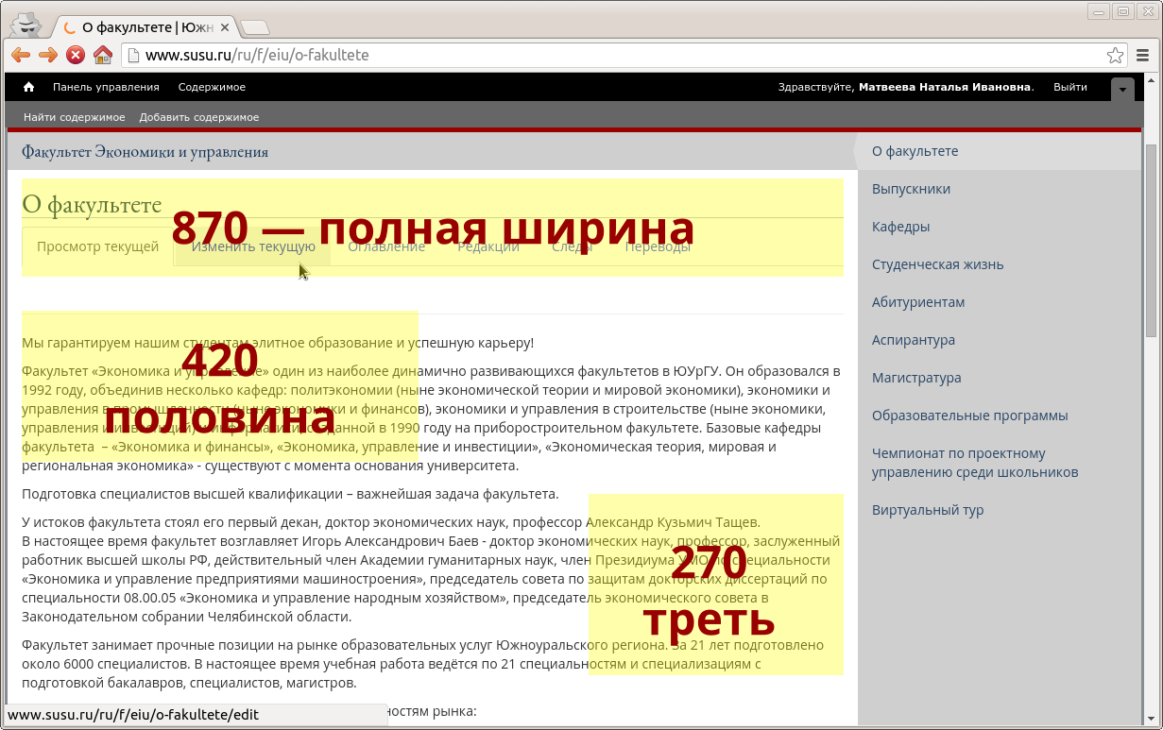1163x730 pixels.
Task: Click the admin toolbar home icon
Action: tap(28, 87)
